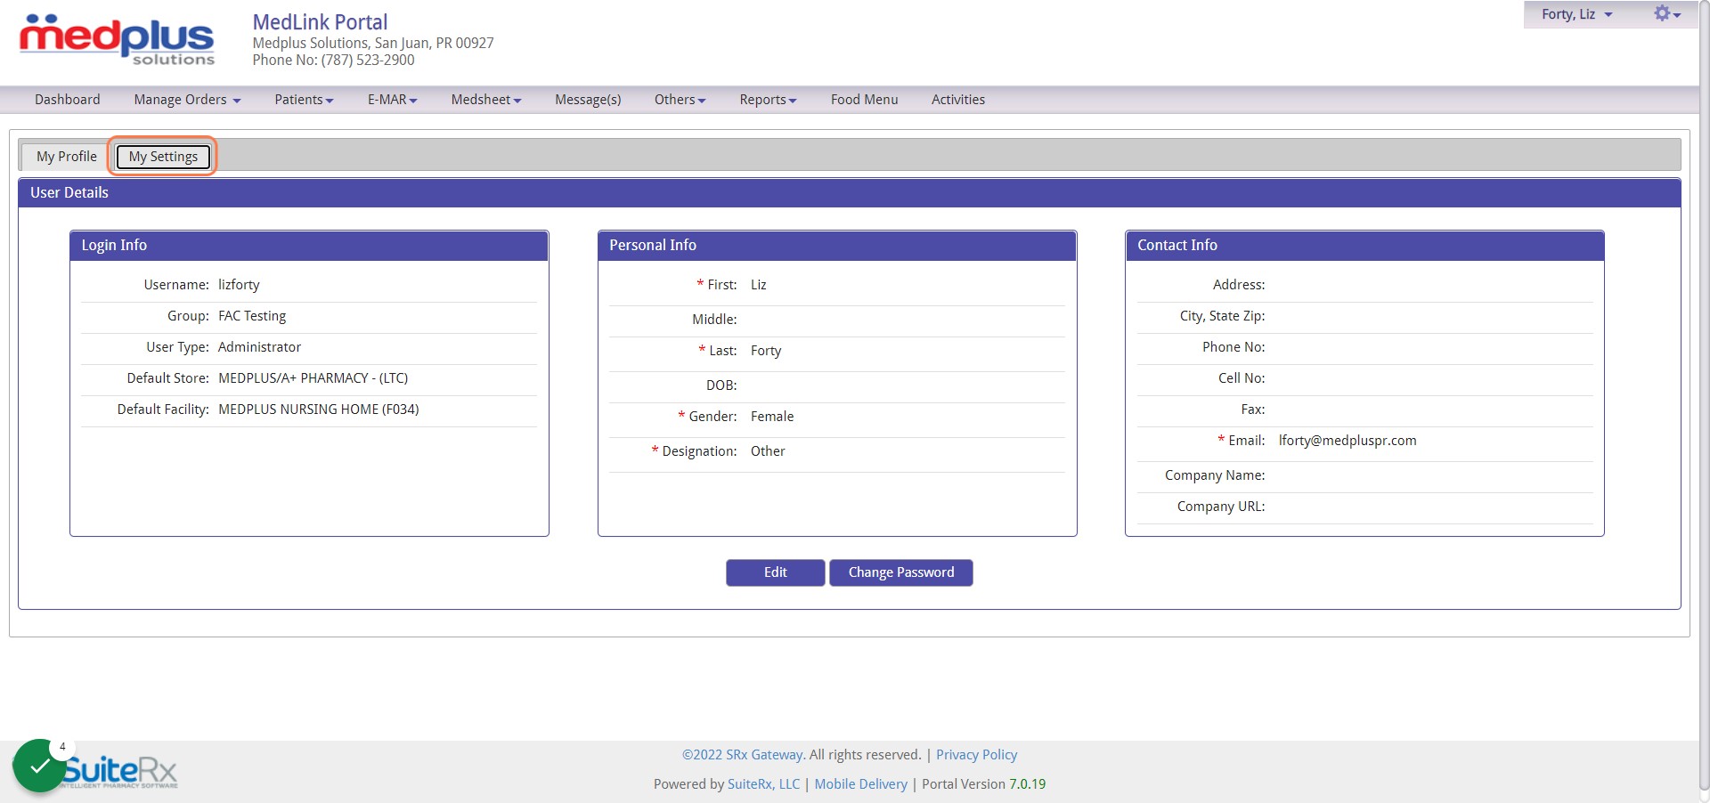Expand the Reports menu

pyautogui.click(x=768, y=100)
